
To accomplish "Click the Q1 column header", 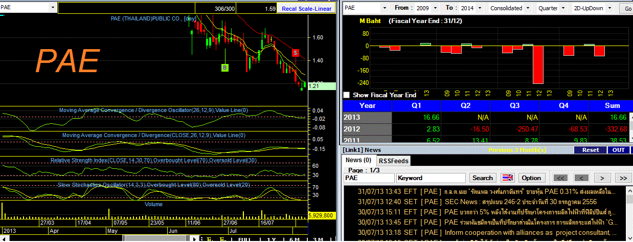I will [x=417, y=105].
